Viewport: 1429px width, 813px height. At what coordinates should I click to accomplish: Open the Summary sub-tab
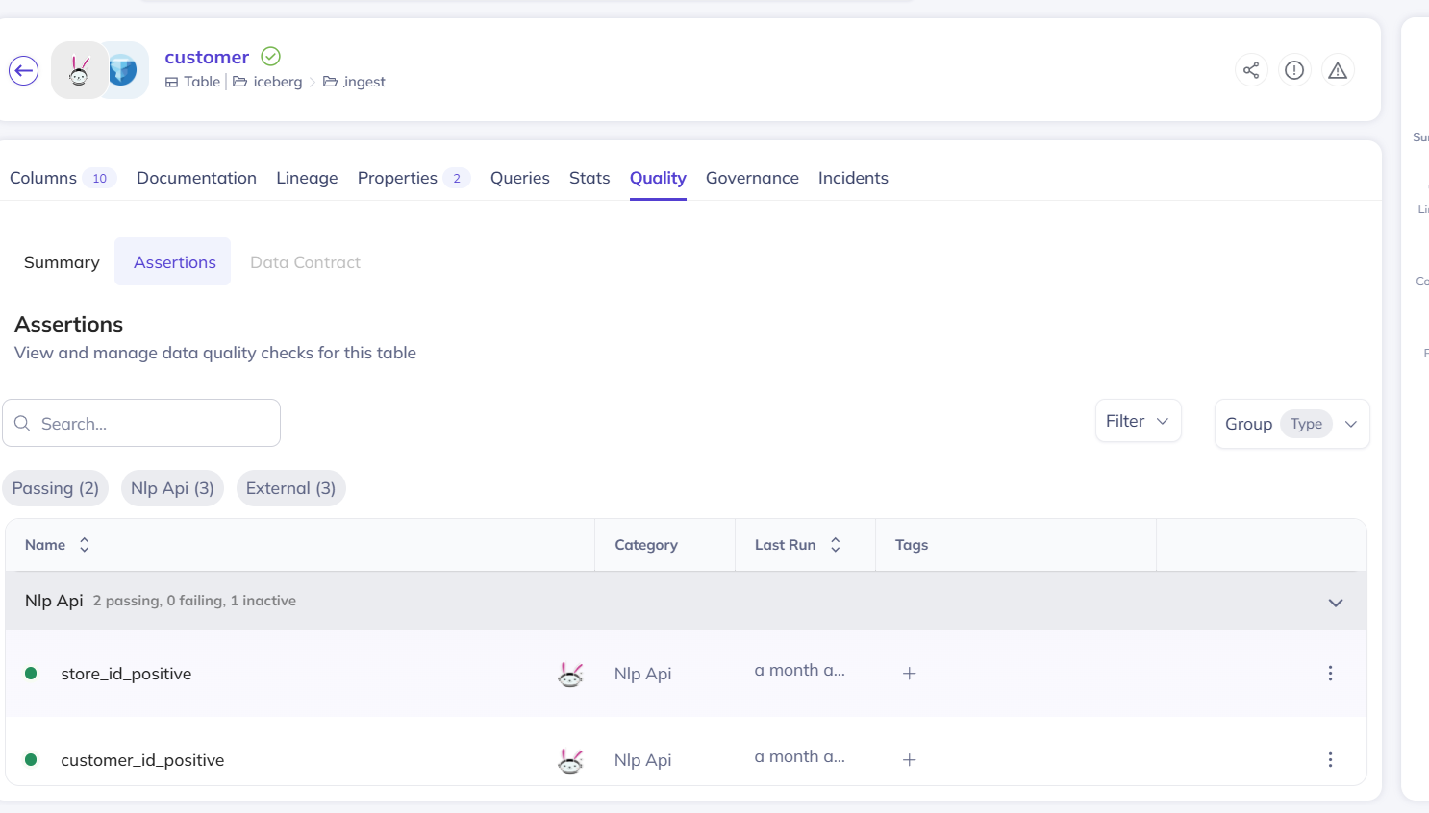click(61, 261)
